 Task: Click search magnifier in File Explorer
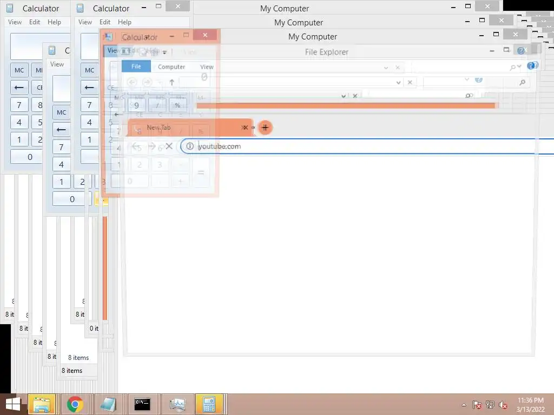click(522, 82)
